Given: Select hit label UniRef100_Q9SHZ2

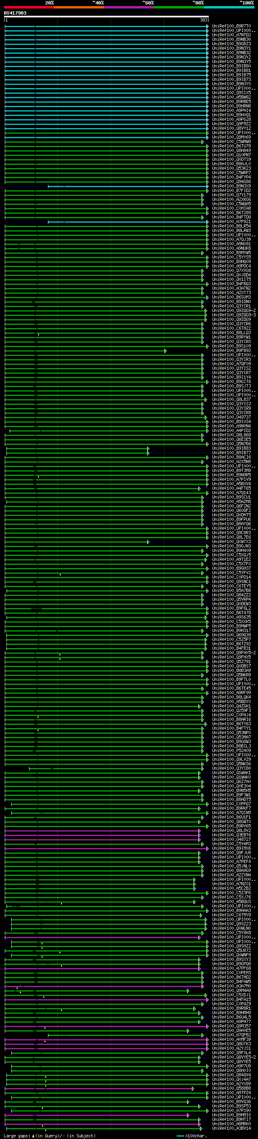Looking at the screenshot, I should 231,946.
